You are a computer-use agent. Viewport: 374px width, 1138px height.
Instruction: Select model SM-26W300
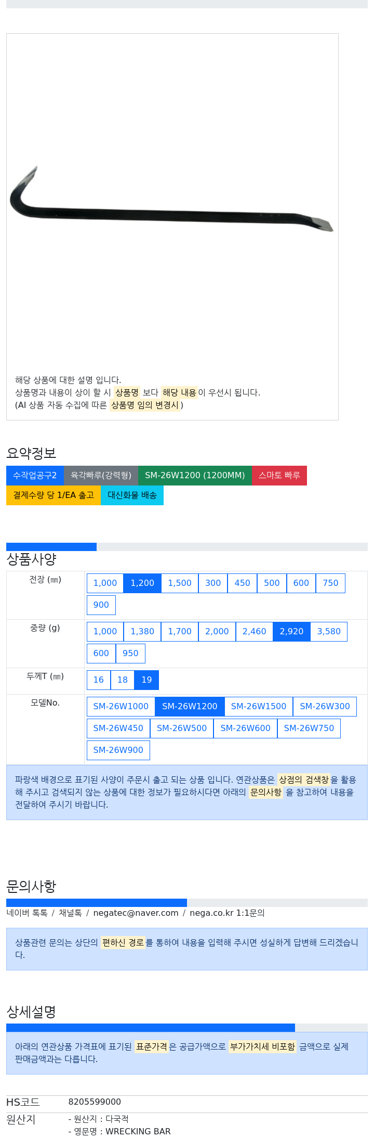pyautogui.click(x=325, y=707)
